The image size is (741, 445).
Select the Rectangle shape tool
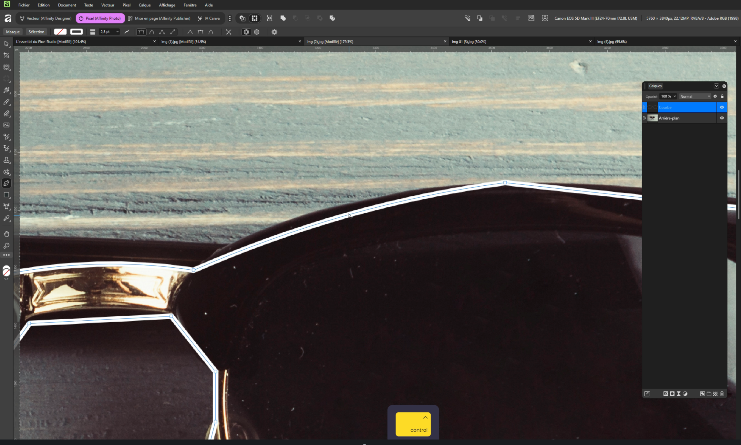pyautogui.click(x=6, y=195)
